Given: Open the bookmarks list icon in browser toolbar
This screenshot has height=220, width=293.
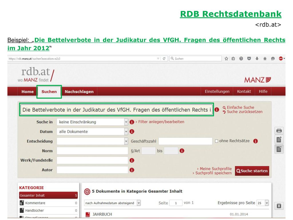Looking at the screenshot, I should [x=233, y=58].
